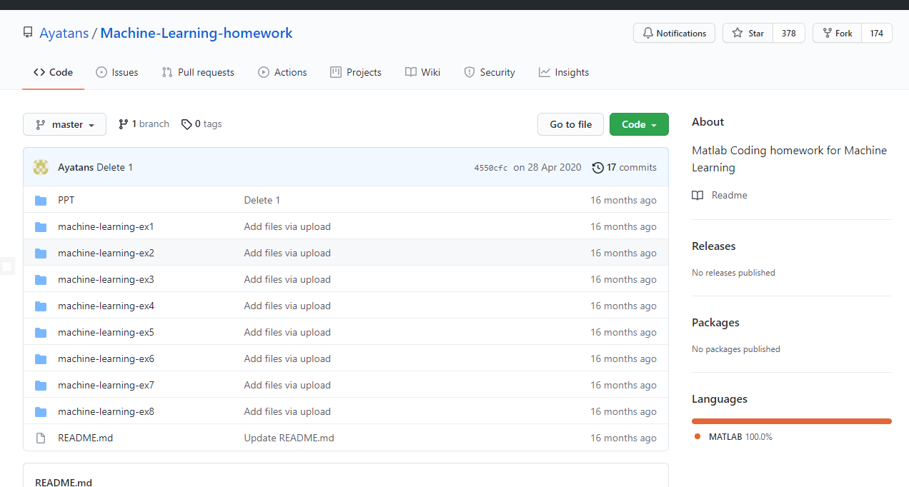909x487 pixels.
Task: Open the Security tab
Action: (x=490, y=72)
